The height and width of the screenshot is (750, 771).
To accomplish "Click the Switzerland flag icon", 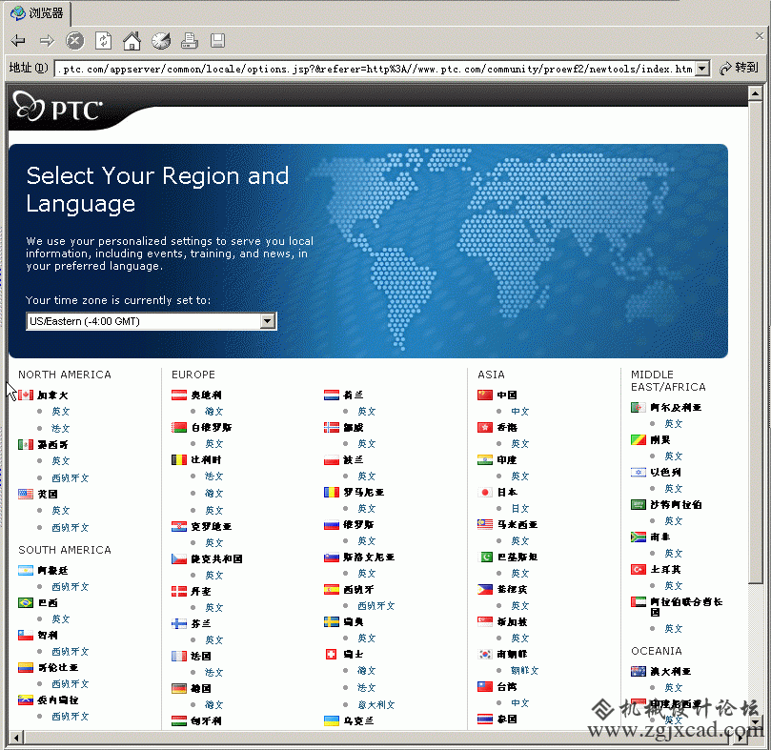I will (x=332, y=654).
